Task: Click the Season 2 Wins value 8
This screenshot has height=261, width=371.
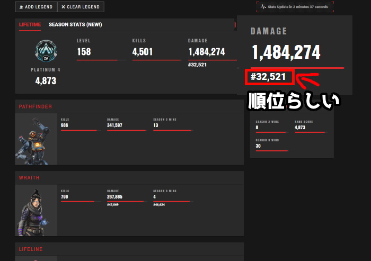Action: [257, 128]
